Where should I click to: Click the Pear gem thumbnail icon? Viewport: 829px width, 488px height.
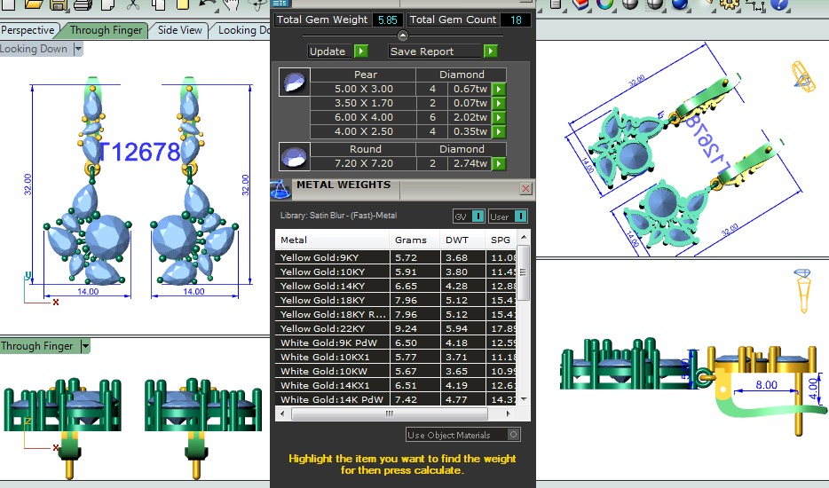(294, 82)
